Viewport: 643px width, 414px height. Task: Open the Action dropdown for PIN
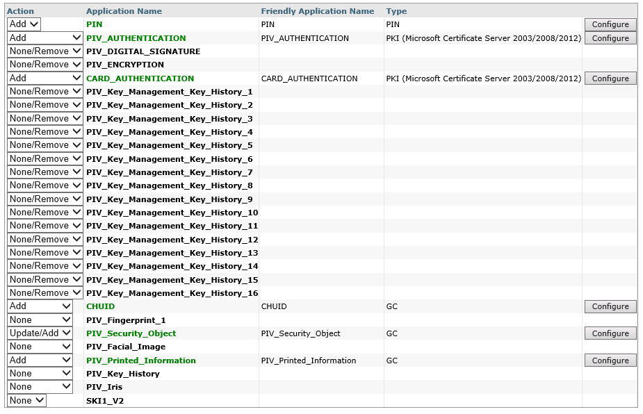click(23, 24)
